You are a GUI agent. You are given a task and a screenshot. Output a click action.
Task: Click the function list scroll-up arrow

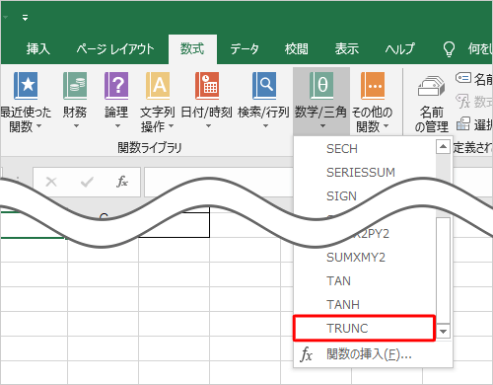443,147
